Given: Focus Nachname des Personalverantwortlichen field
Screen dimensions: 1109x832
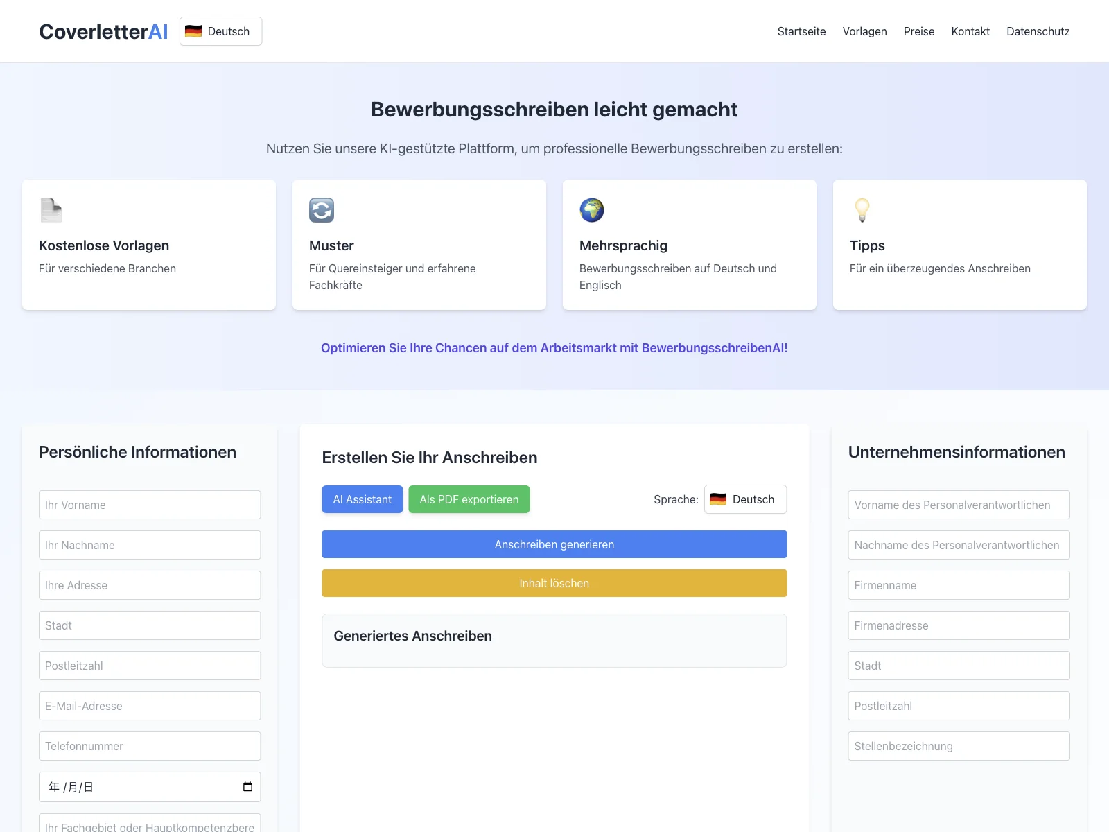Looking at the screenshot, I should [x=959, y=545].
